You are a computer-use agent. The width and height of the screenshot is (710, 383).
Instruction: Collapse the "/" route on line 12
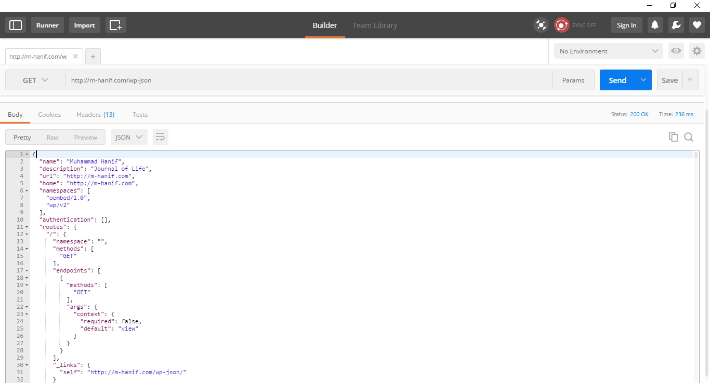tap(27, 234)
